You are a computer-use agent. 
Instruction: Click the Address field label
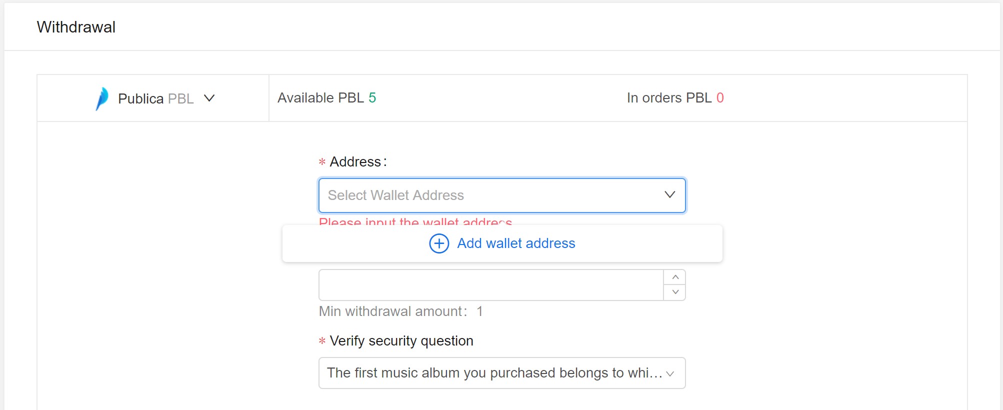click(357, 162)
